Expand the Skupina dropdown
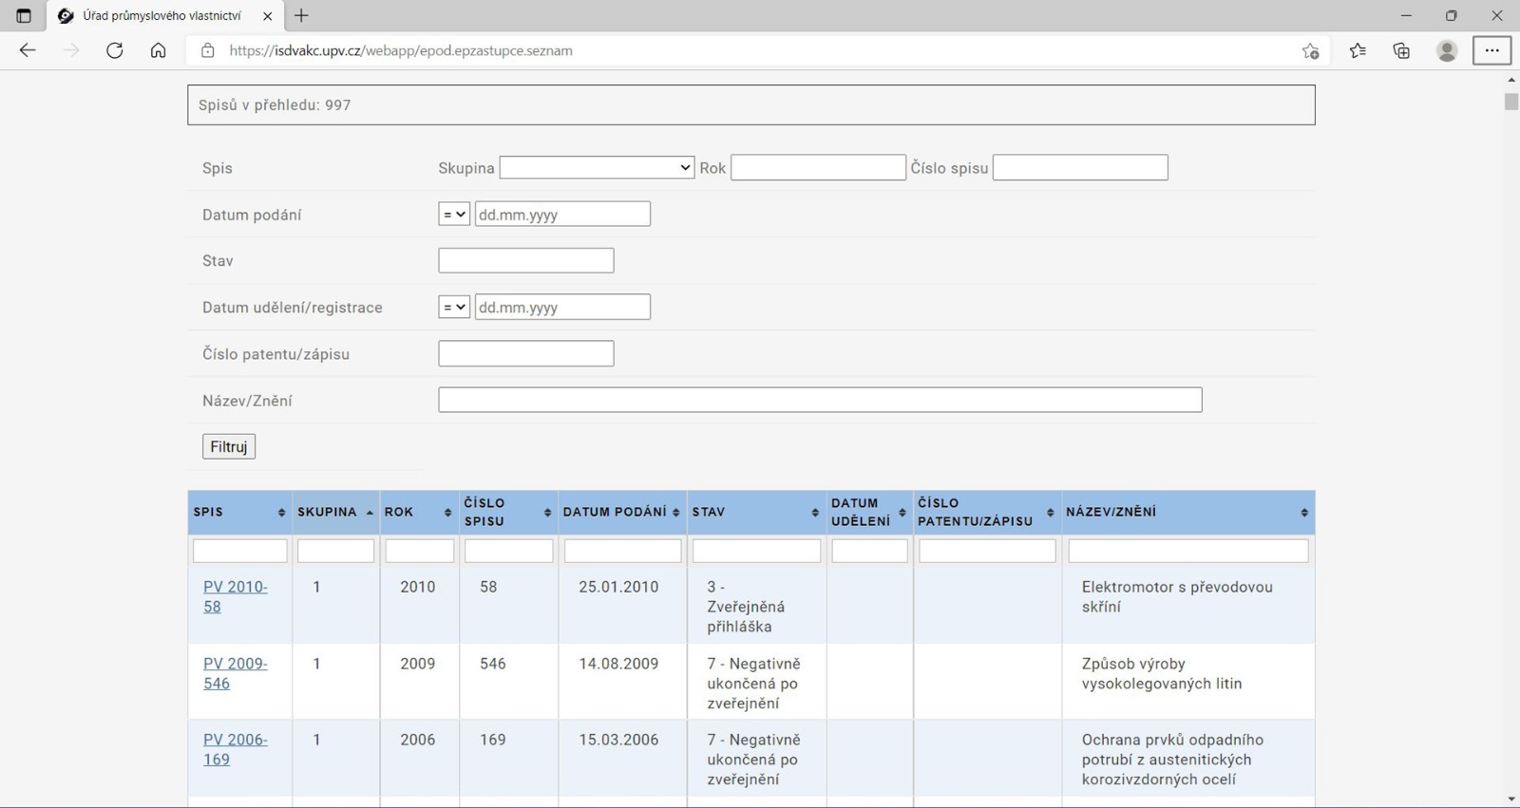 coord(597,167)
